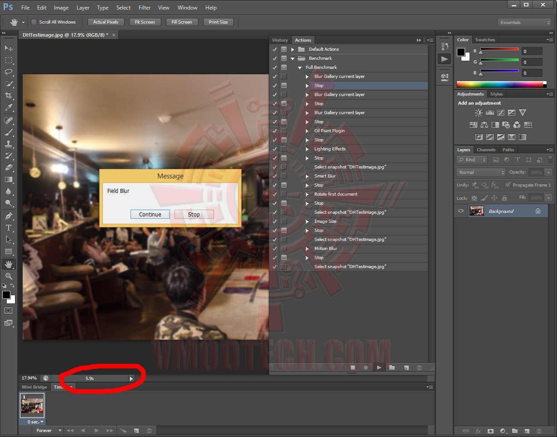Click Continue in the Message dialog

pyautogui.click(x=150, y=214)
